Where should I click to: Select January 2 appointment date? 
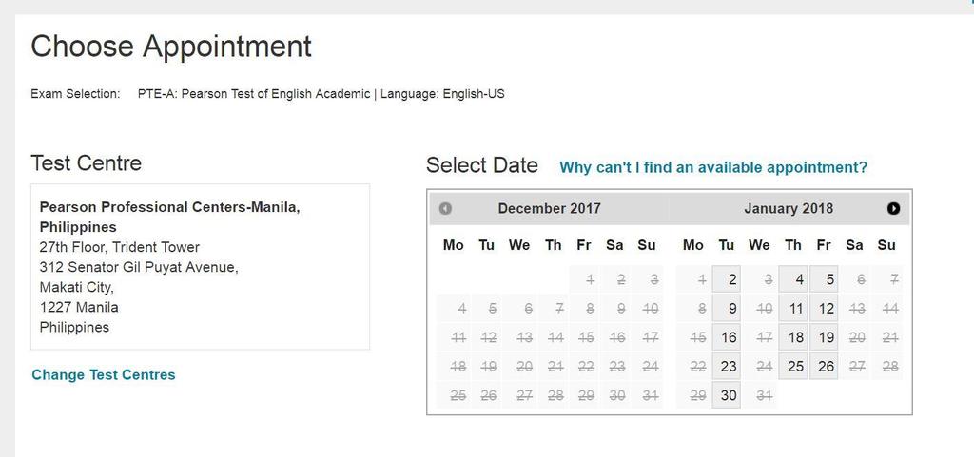(x=728, y=280)
